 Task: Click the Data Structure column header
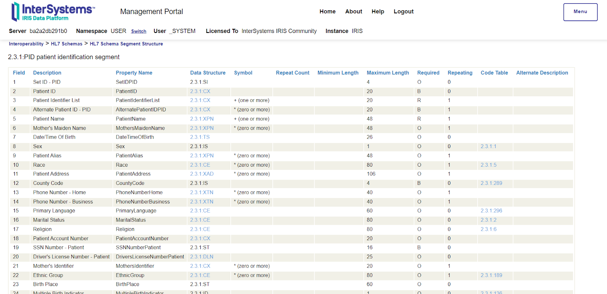pos(208,73)
